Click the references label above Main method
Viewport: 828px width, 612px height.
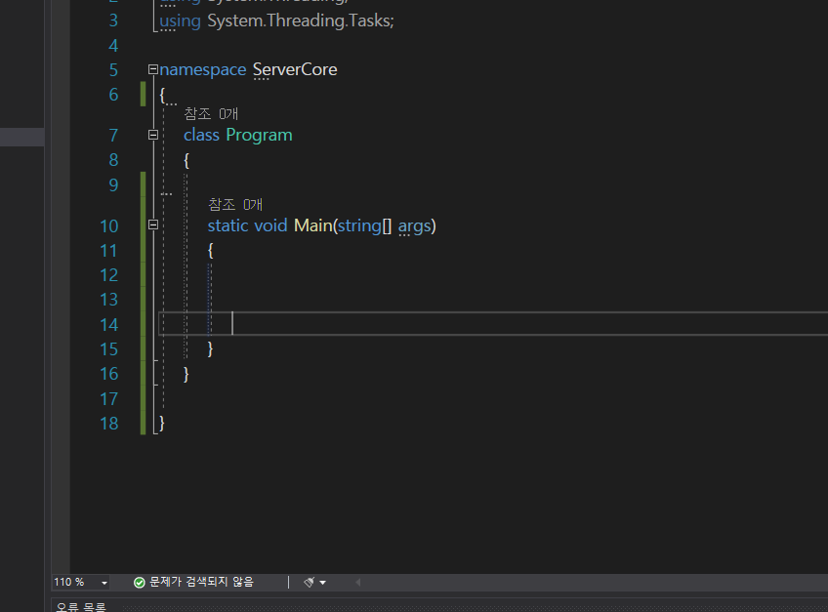pos(235,204)
